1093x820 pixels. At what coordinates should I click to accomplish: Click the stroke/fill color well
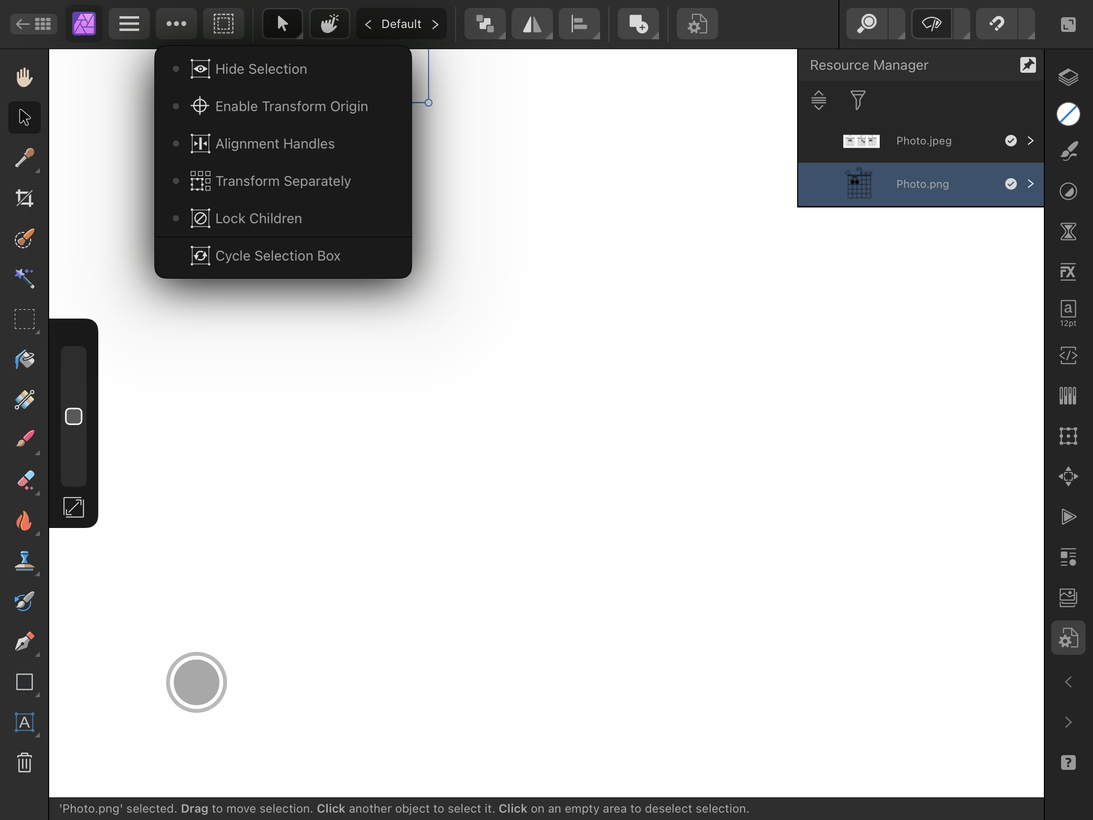tap(1068, 115)
